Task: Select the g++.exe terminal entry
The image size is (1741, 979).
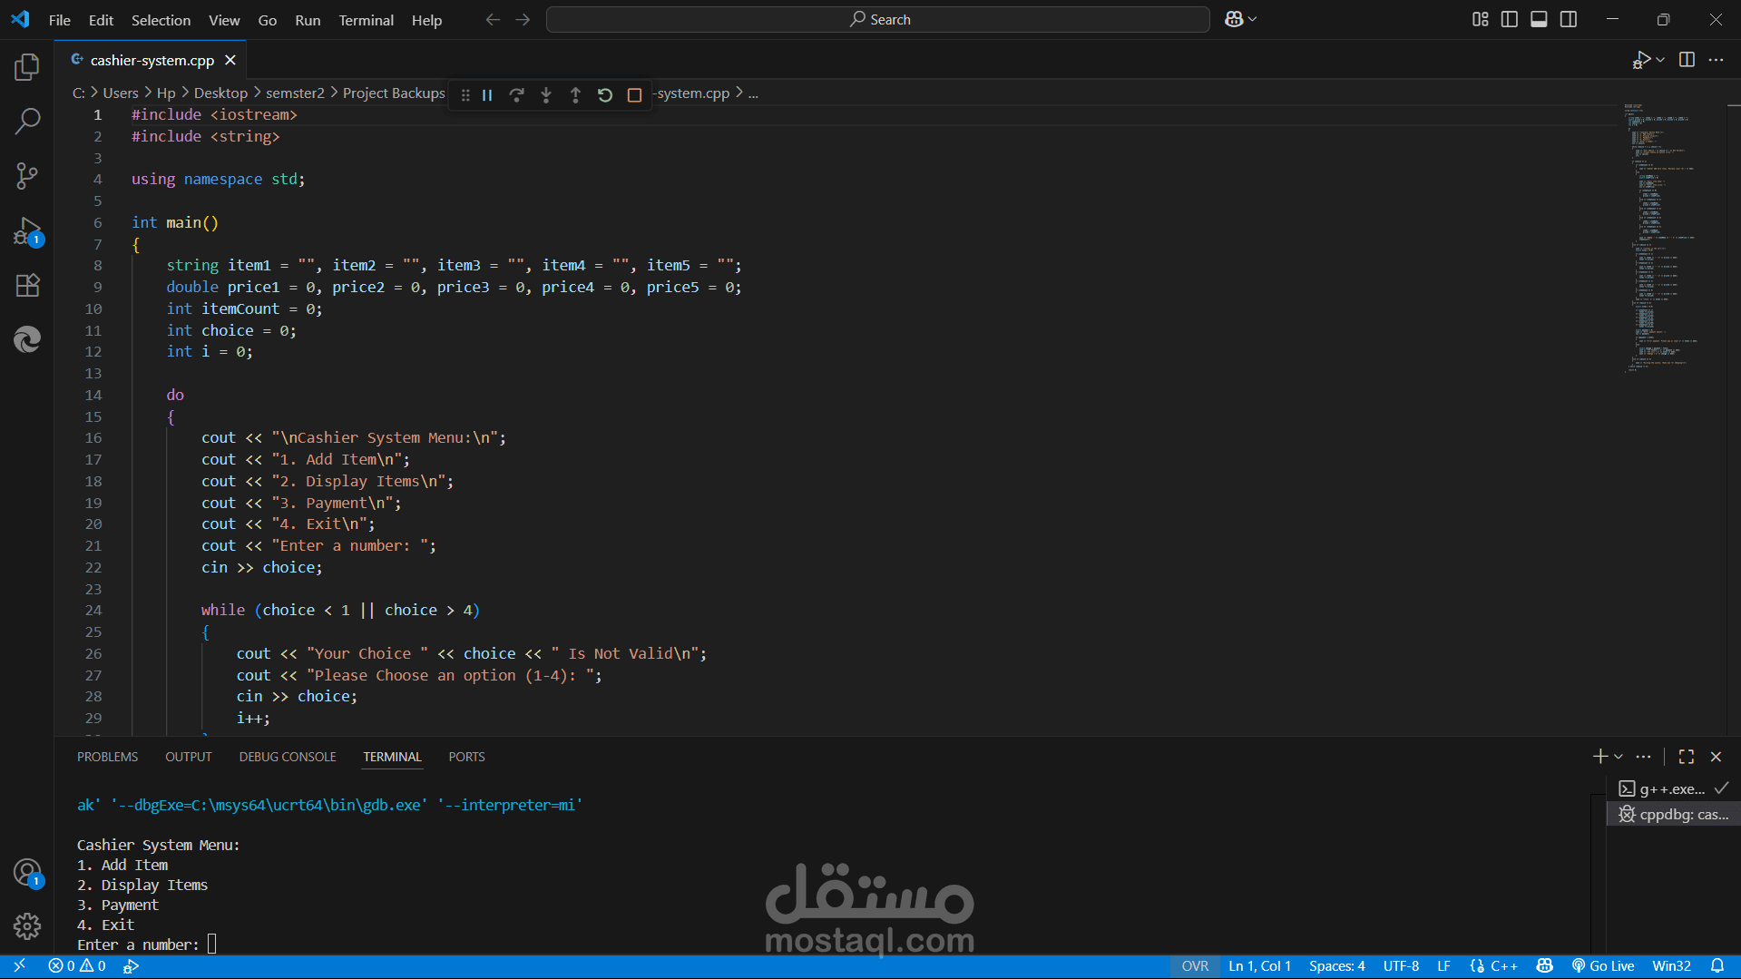Action: click(x=1674, y=789)
